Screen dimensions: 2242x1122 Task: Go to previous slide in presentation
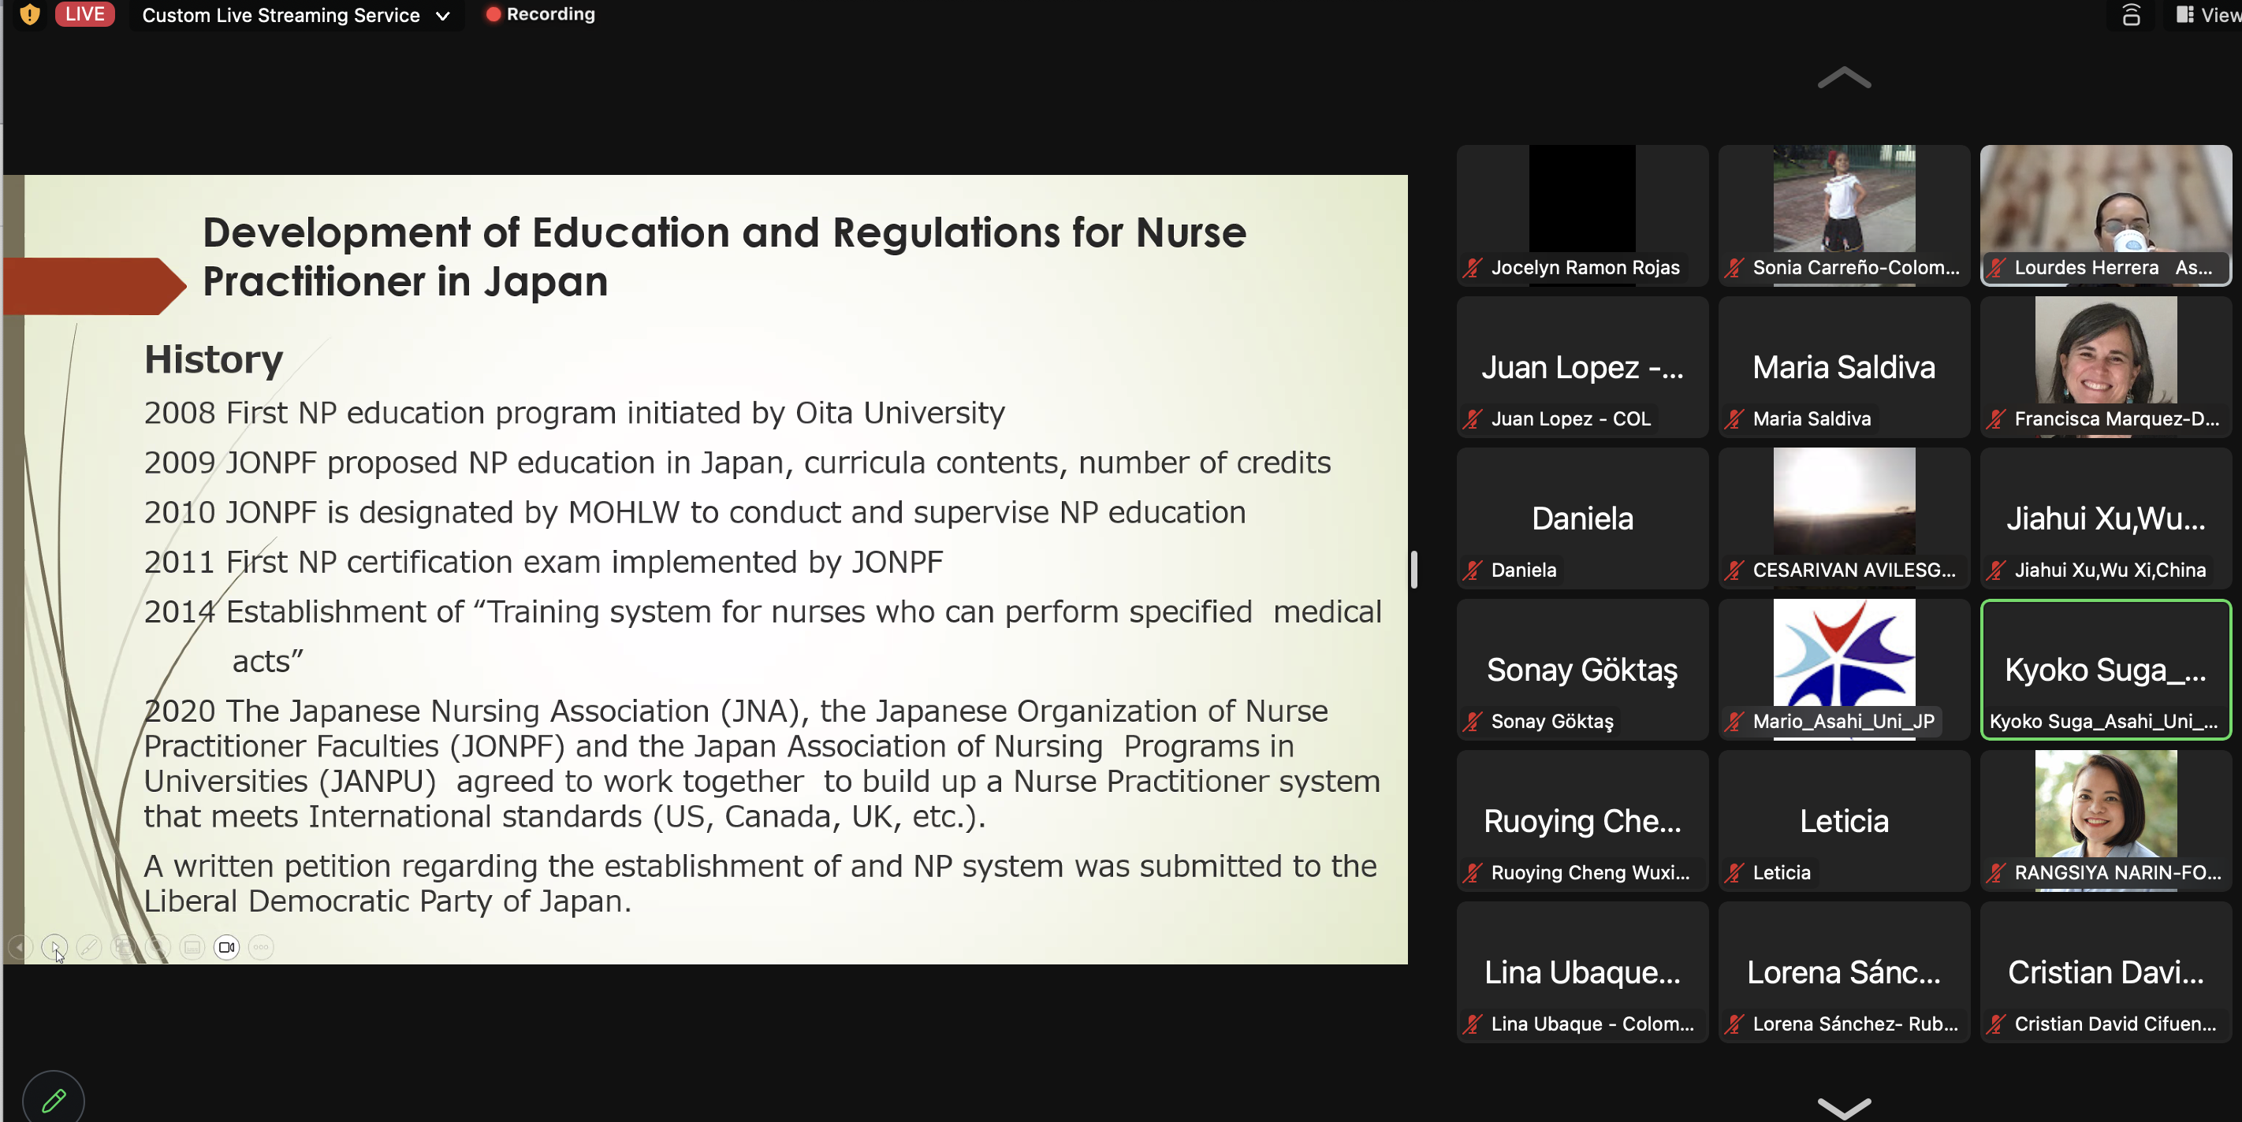click(x=19, y=946)
